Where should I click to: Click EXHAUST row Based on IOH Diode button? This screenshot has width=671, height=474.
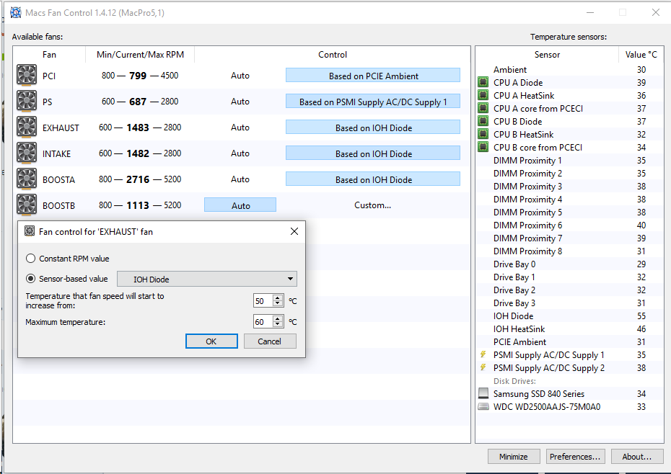point(373,128)
